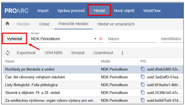
Task: Open the Import menu
Action: 43,11
